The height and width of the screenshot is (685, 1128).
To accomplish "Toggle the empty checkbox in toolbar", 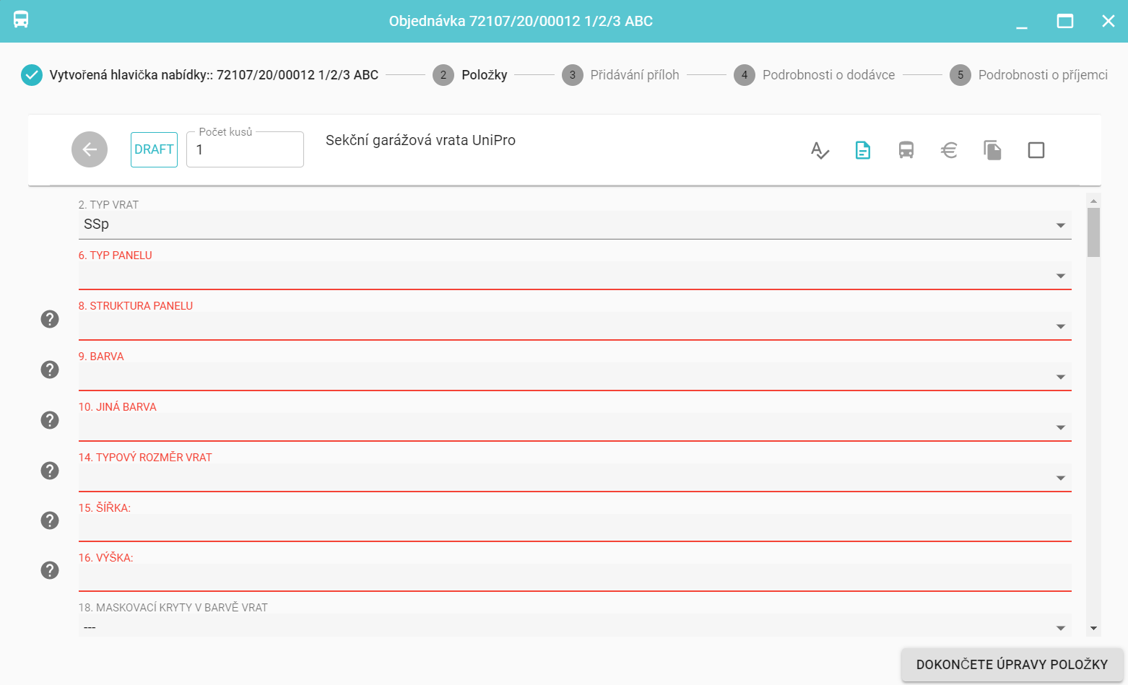I will point(1036,150).
